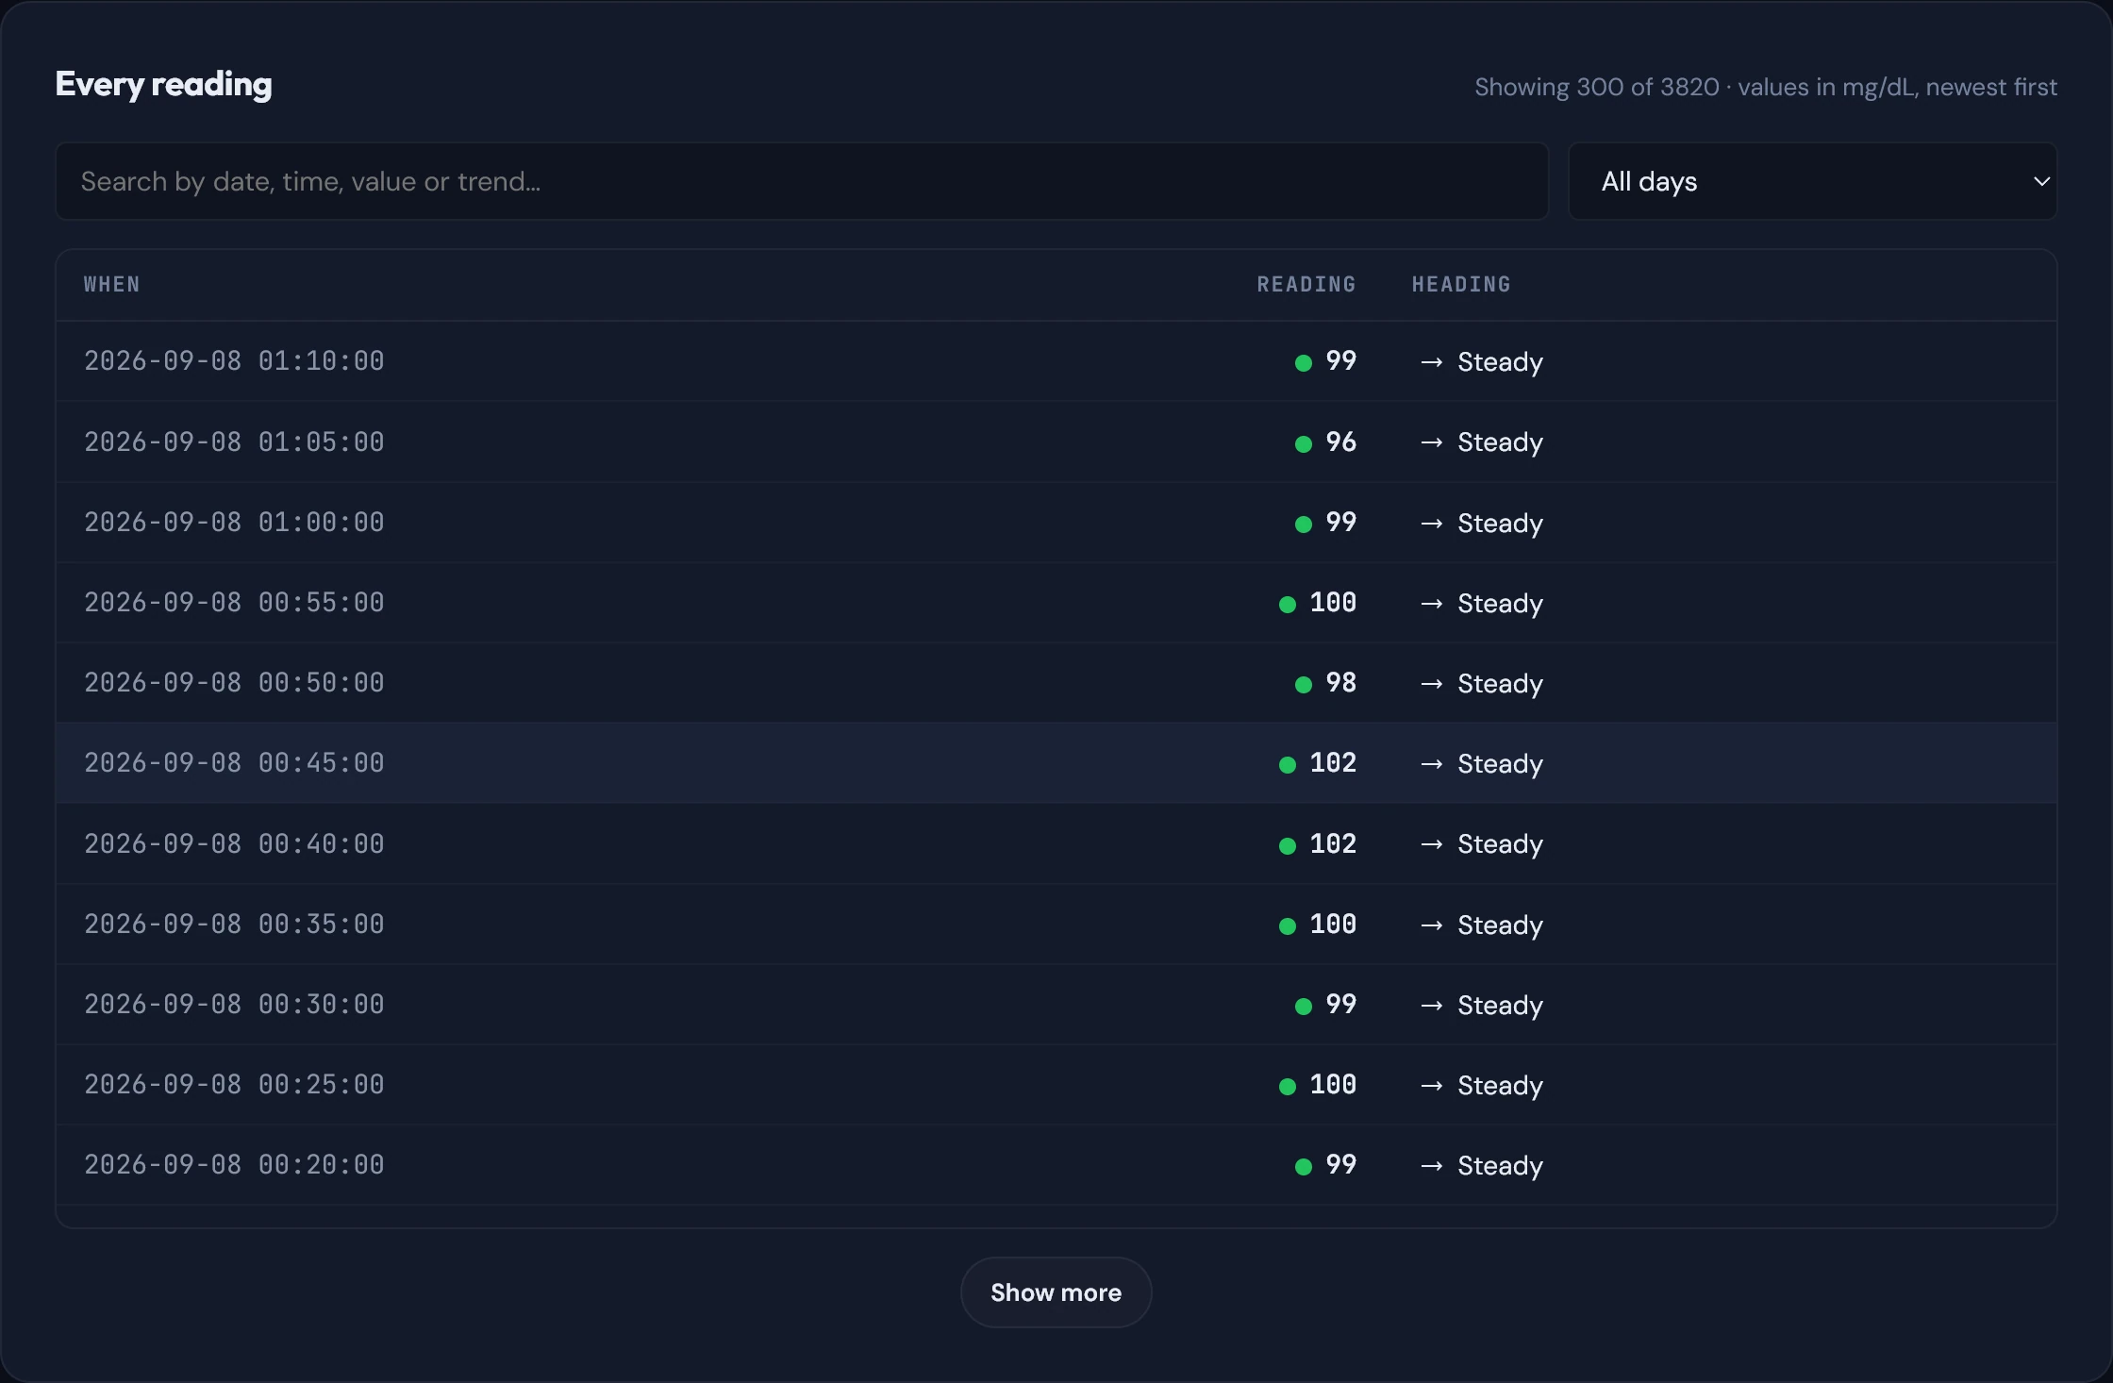Click the green status dot in 00:50:00 row

pos(1304,685)
